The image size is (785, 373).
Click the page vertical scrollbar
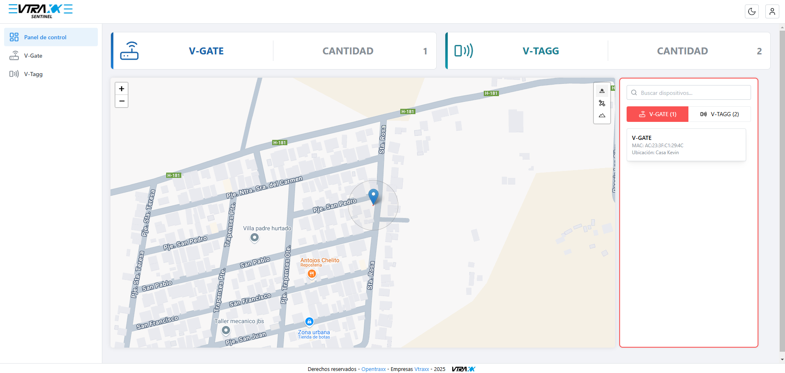click(x=782, y=191)
